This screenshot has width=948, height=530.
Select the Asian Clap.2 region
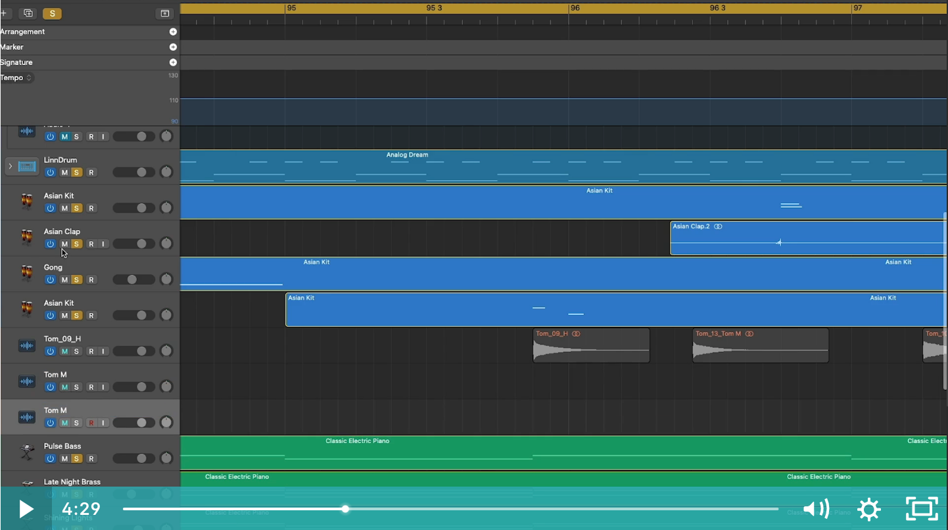(x=809, y=238)
